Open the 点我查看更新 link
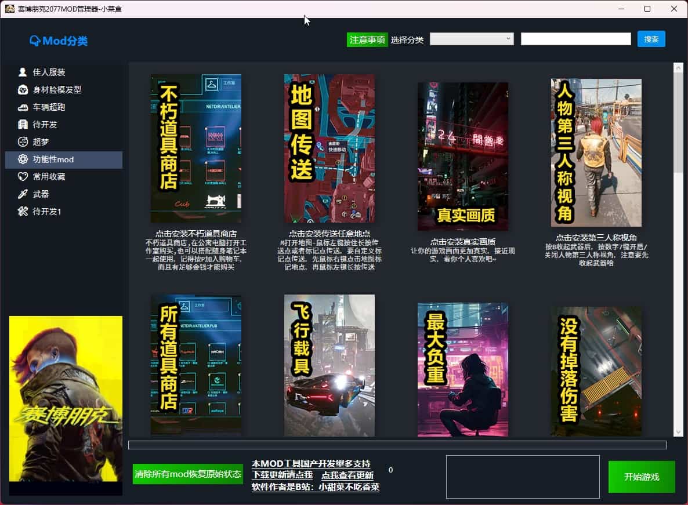This screenshot has width=688, height=505. click(347, 475)
